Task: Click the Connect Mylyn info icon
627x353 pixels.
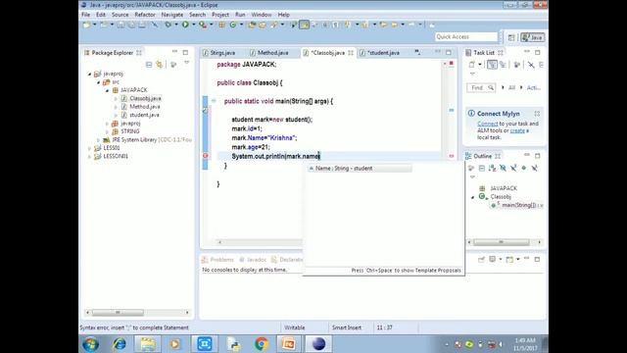Action: click(x=471, y=114)
